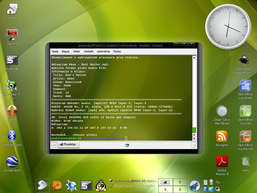Open the trash desktop icon
This screenshot has width=257, height=193.
click(x=245, y=164)
